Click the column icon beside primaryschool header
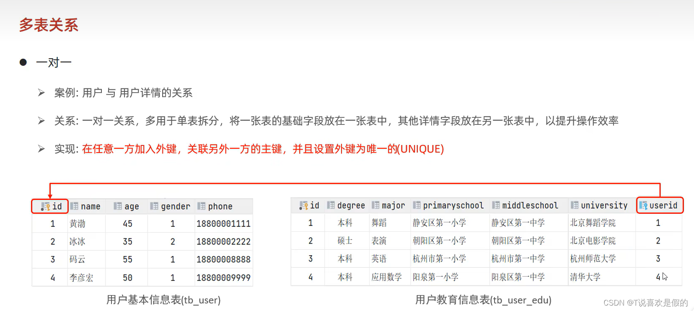This screenshot has width=694, height=311. click(417, 205)
